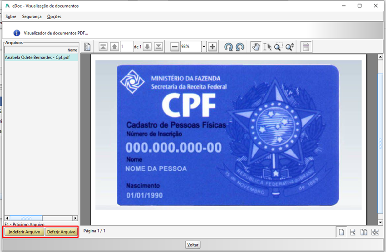The width and height of the screenshot is (386, 252).
Task: Switch to continuous facing pages view
Action: point(375,232)
